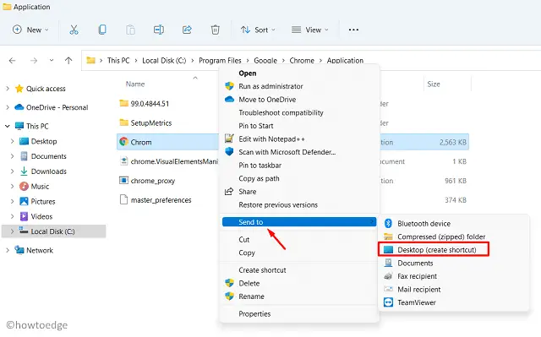Viewport: 541px width, 337px height.
Task: Click the Copy toolbar icon
Action: (102, 30)
